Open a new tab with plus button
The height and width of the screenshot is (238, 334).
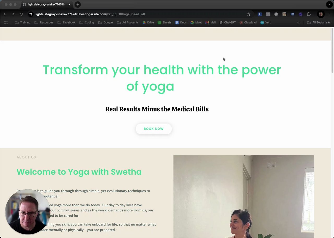click(x=77, y=4)
